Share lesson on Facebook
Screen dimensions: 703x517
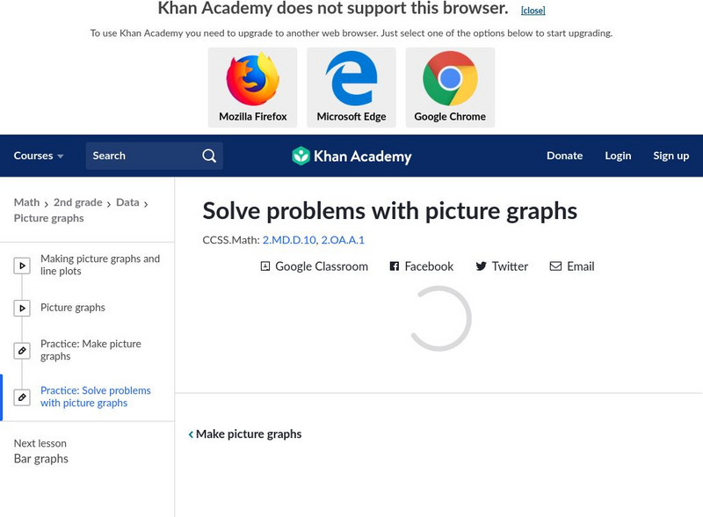point(422,266)
